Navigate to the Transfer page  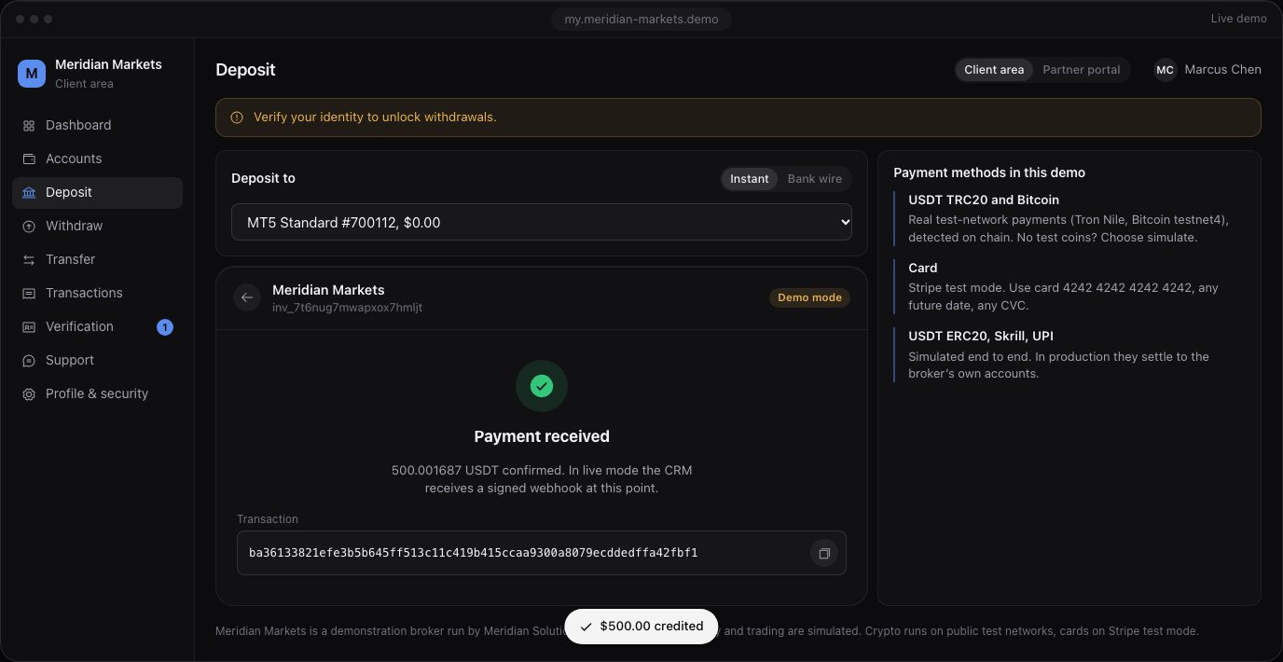click(x=97, y=260)
